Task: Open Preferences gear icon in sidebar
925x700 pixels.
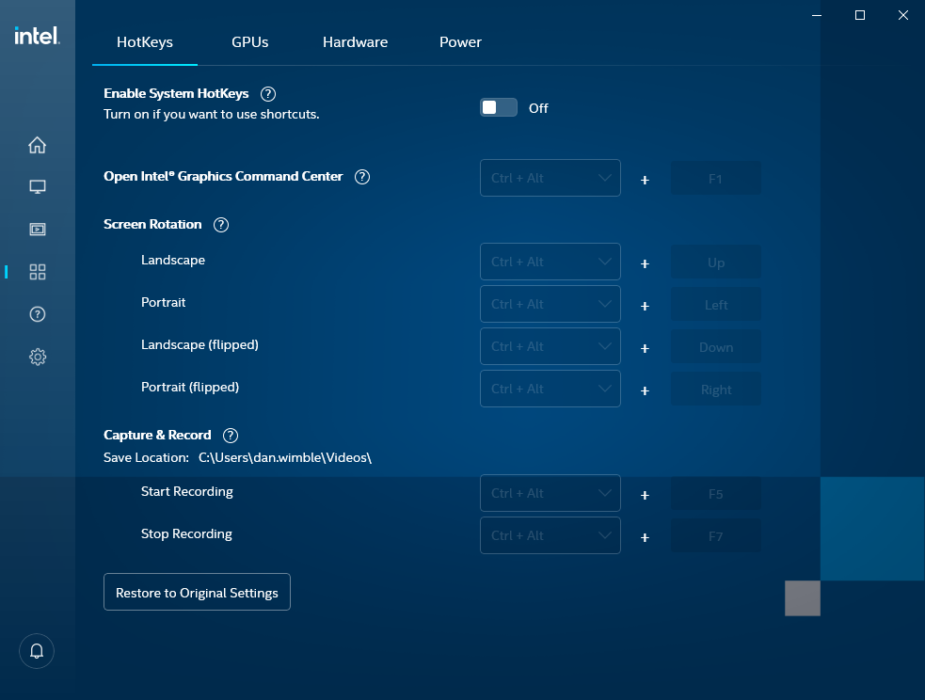Action: (37, 357)
